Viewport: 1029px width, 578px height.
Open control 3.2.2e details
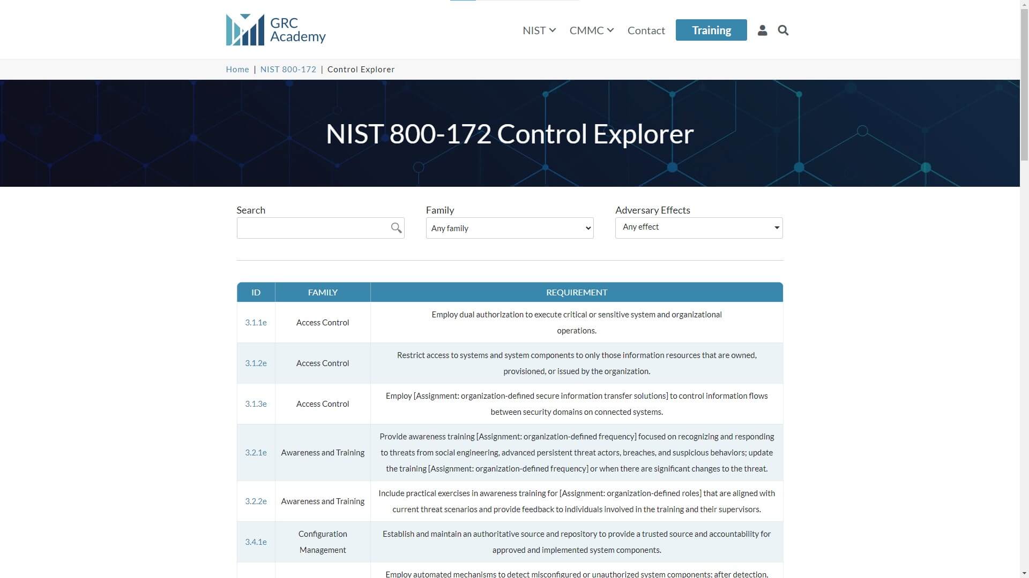click(x=256, y=501)
